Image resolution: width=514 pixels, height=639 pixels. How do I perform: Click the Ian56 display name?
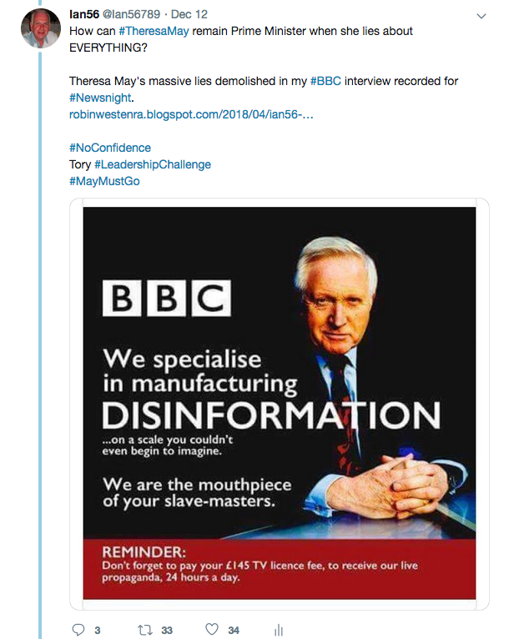pyautogui.click(x=84, y=14)
